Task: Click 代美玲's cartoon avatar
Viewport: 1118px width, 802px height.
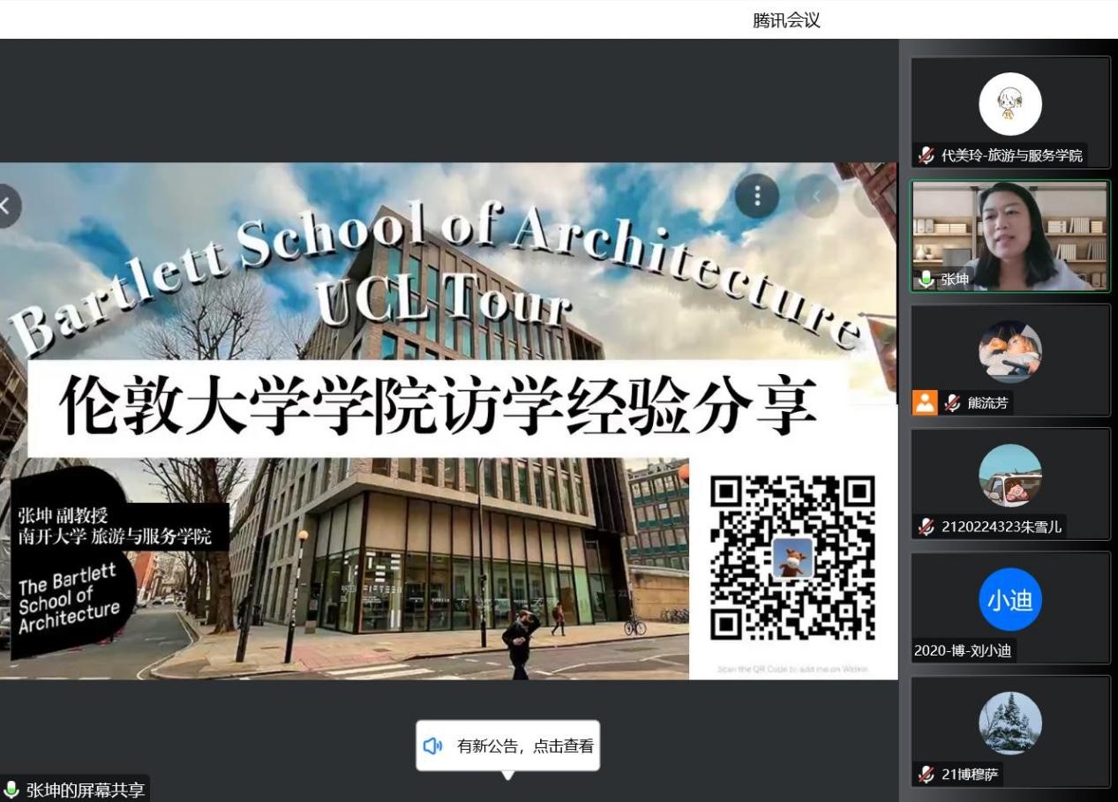Action: [x=1009, y=104]
